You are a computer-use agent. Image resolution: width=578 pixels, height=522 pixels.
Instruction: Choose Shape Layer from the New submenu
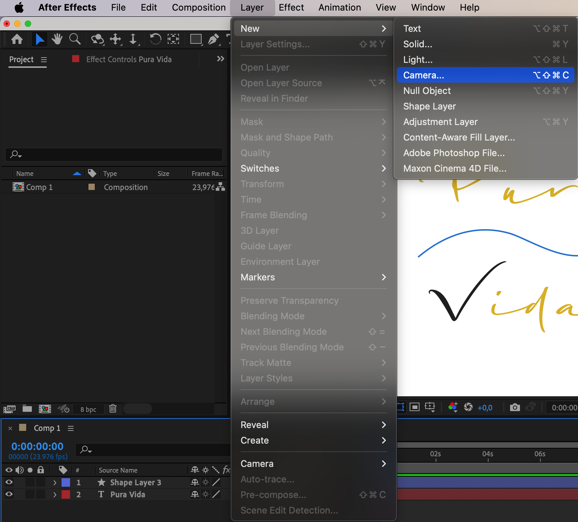[485, 106]
